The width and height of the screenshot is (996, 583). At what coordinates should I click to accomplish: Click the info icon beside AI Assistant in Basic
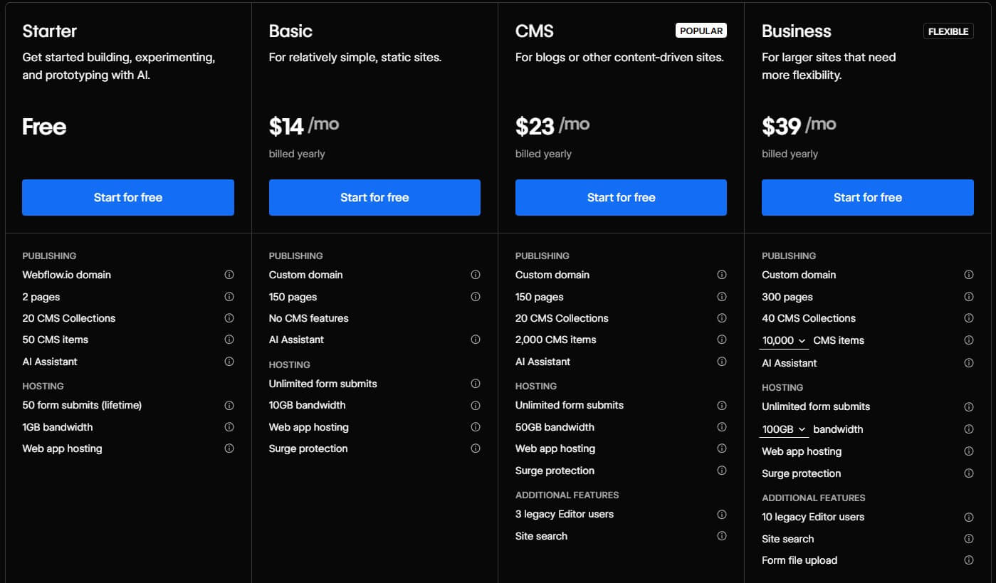pyautogui.click(x=476, y=340)
